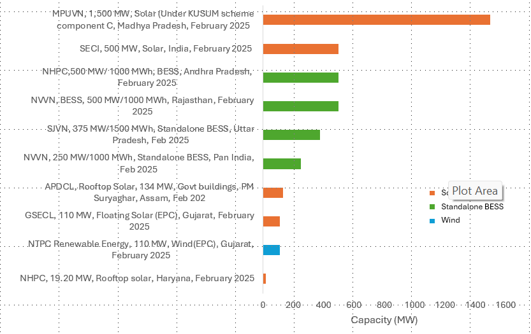Click the blue Wind legend swatch

(x=432, y=221)
